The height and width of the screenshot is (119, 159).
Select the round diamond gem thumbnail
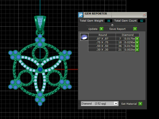84,37
